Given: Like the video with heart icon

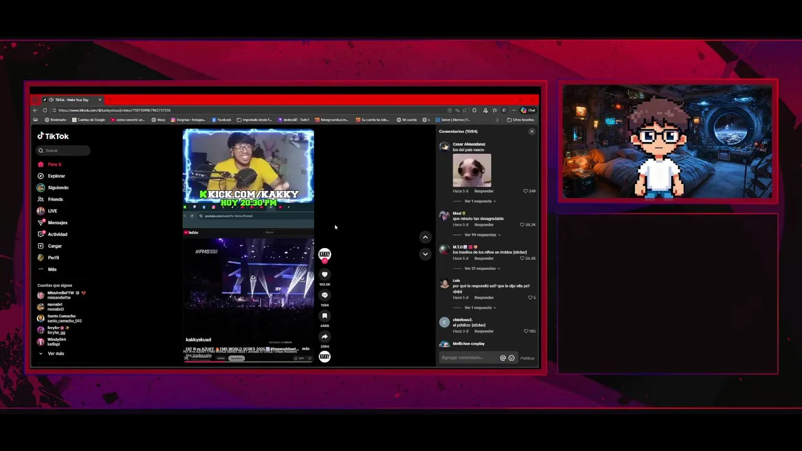Looking at the screenshot, I should pos(325,274).
